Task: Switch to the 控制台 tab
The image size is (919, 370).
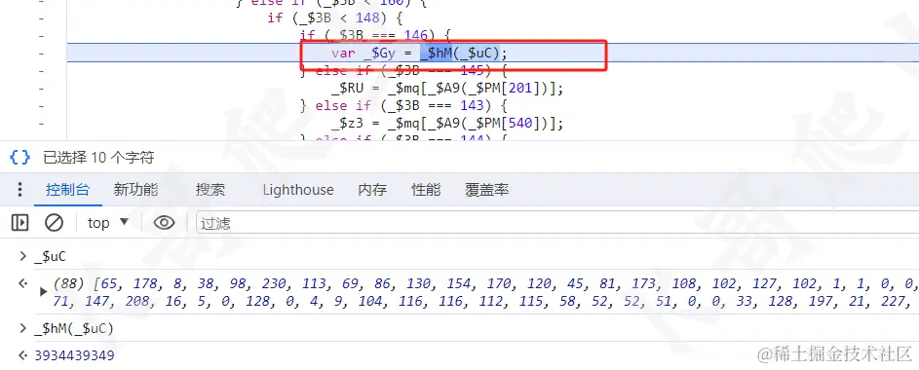Action: [x=68, y=190]
